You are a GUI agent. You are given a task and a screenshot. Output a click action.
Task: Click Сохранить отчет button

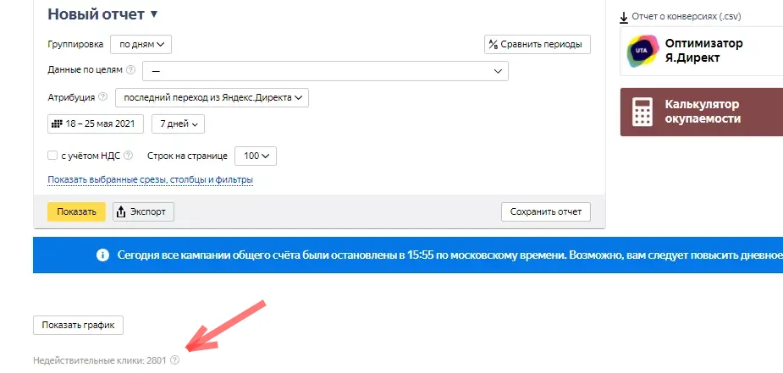click(546, 211)
